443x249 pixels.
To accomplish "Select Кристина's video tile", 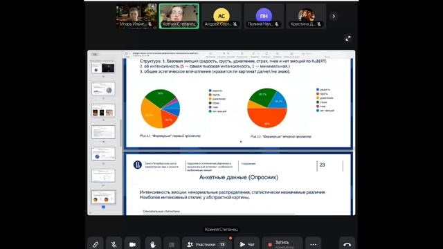I will click(x=306, y=16).
